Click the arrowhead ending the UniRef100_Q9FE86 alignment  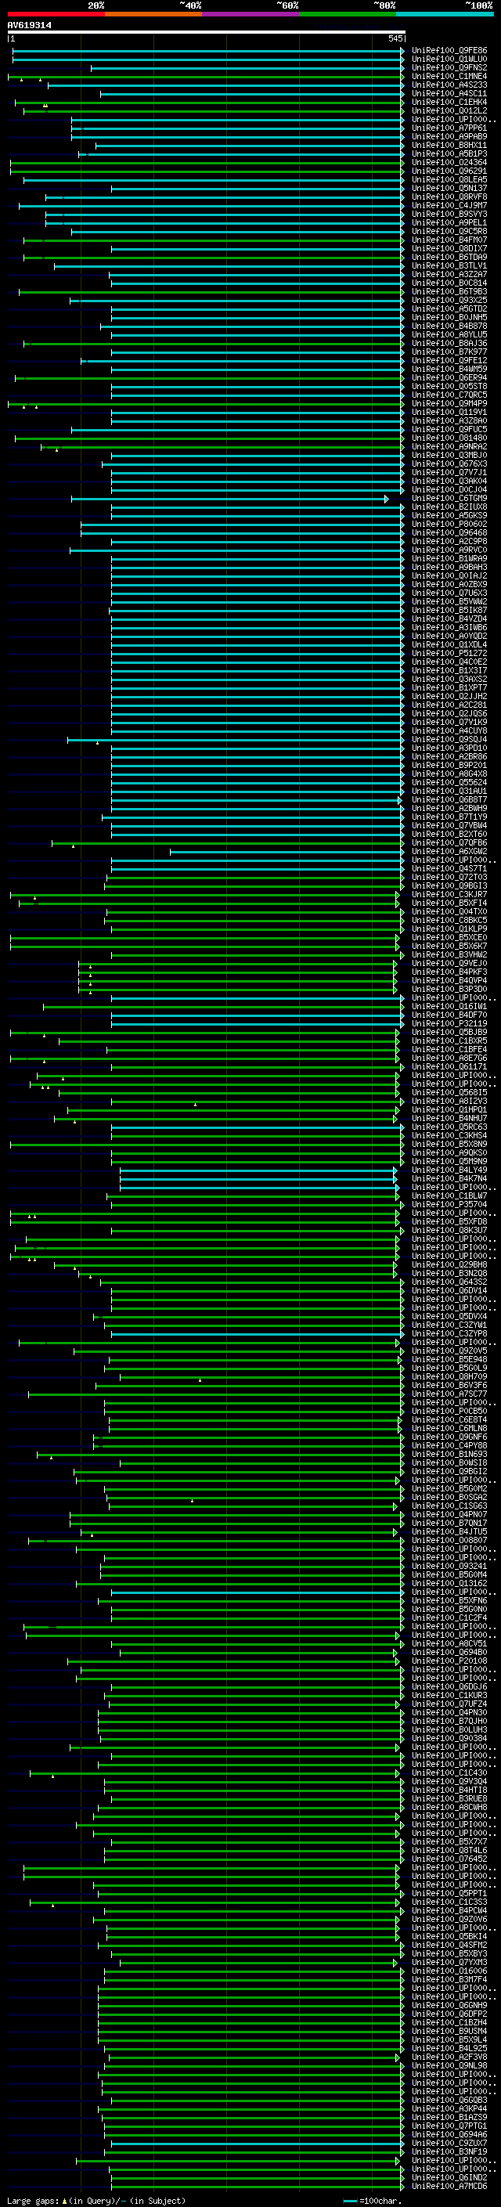coord(402,51)
